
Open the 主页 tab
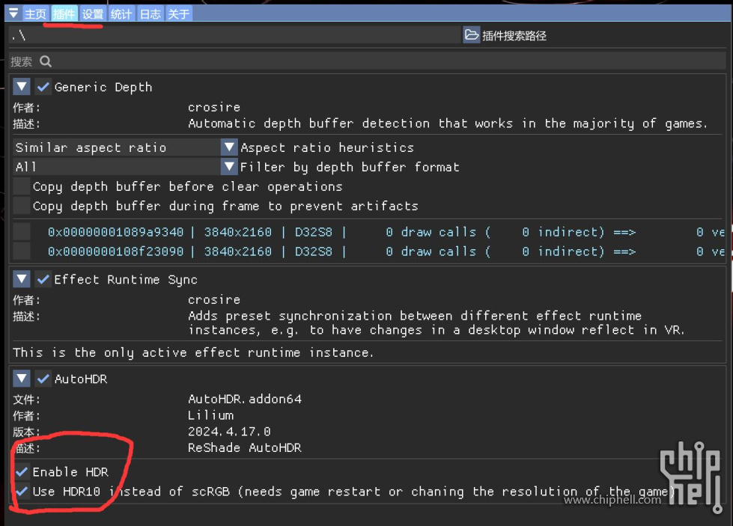pyautogui.click(x=35, y=14)
